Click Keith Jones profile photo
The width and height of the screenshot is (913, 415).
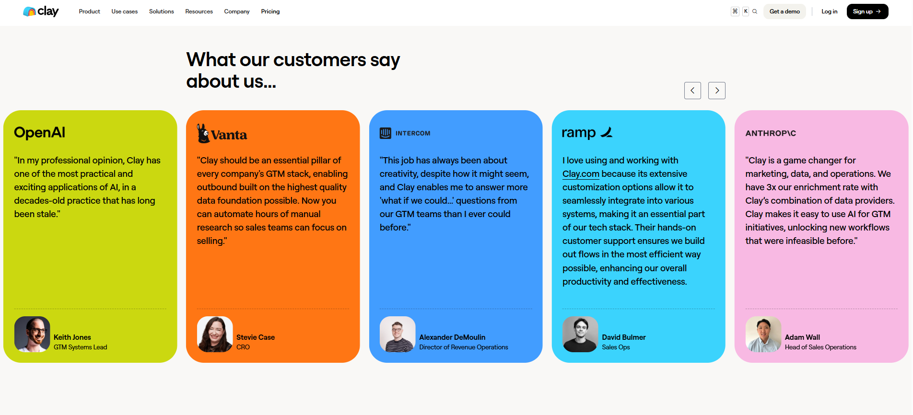(x=32, y=334)
